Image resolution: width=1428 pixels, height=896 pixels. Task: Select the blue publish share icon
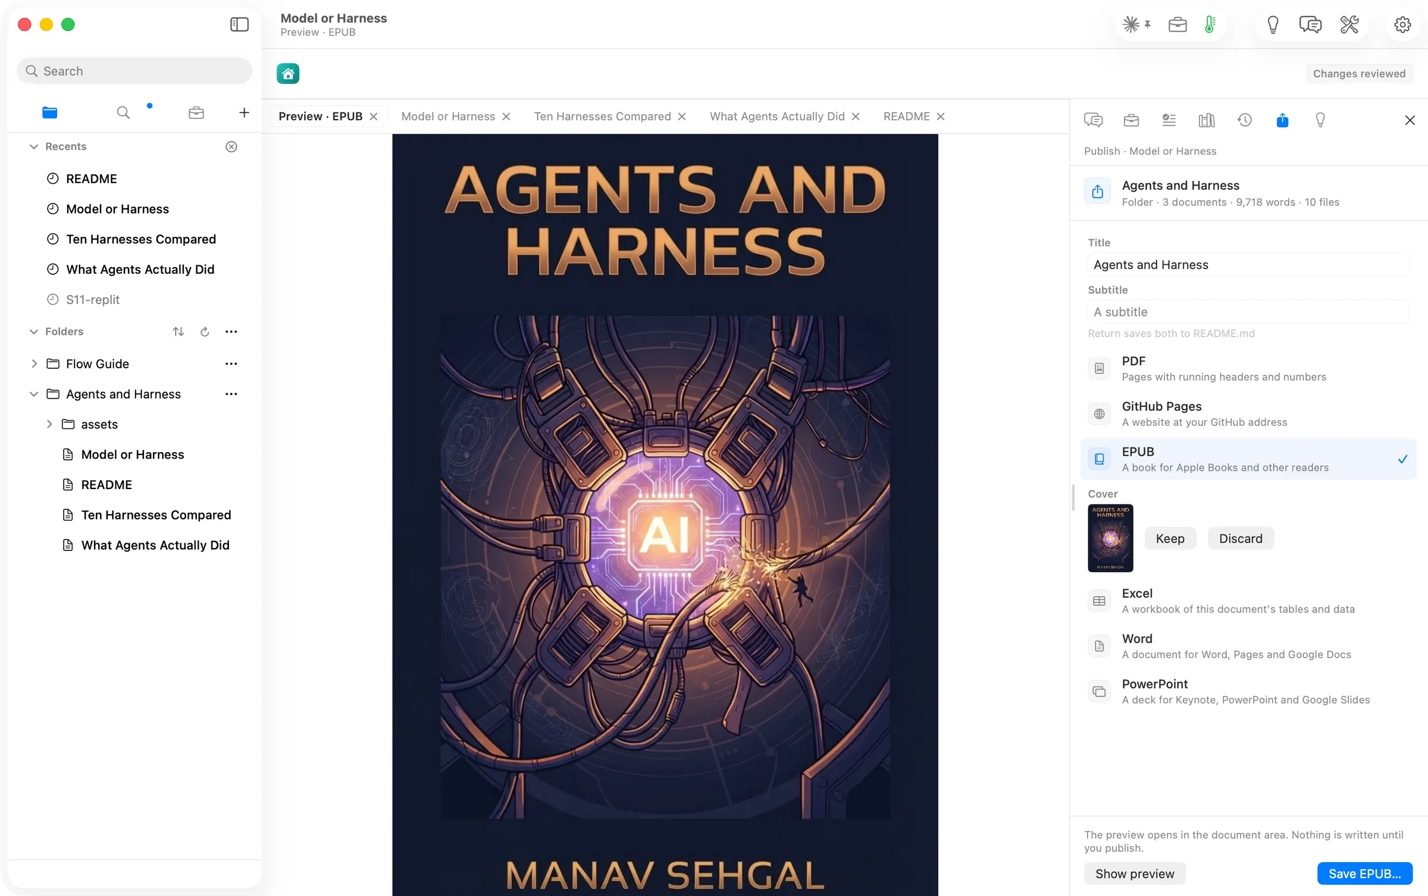point(1282,120)
